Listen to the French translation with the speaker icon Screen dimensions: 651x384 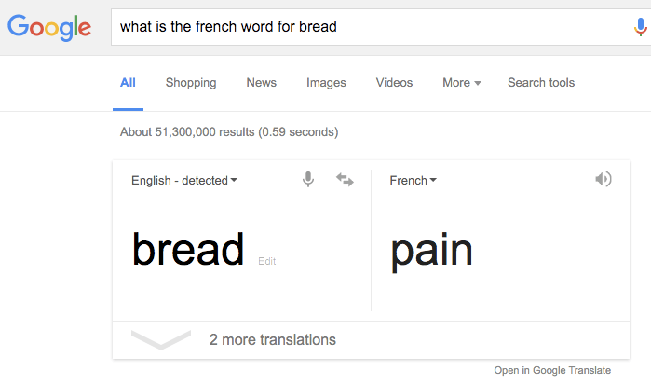click(604, 179)
